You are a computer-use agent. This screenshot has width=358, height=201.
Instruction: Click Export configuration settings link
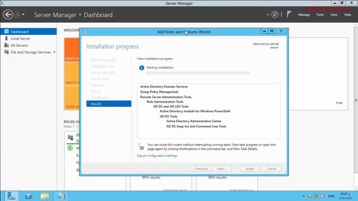click(x=157, y=156)
